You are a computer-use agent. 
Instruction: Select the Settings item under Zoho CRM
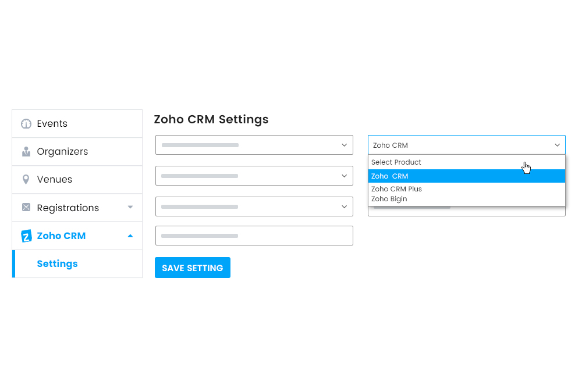tap(57, 264)
